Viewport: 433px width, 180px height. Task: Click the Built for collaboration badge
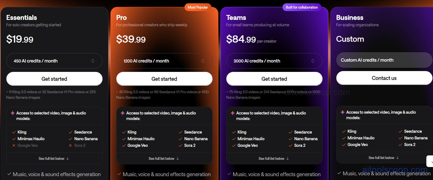pos(302,7)
